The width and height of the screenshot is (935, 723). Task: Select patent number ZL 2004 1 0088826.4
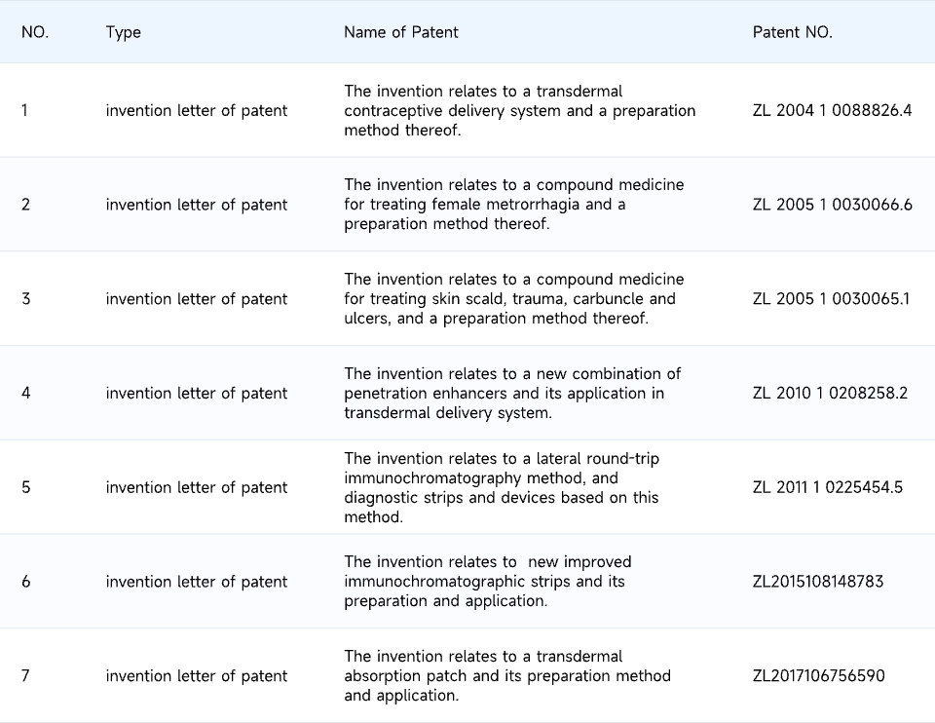click(x=832, y=110)
